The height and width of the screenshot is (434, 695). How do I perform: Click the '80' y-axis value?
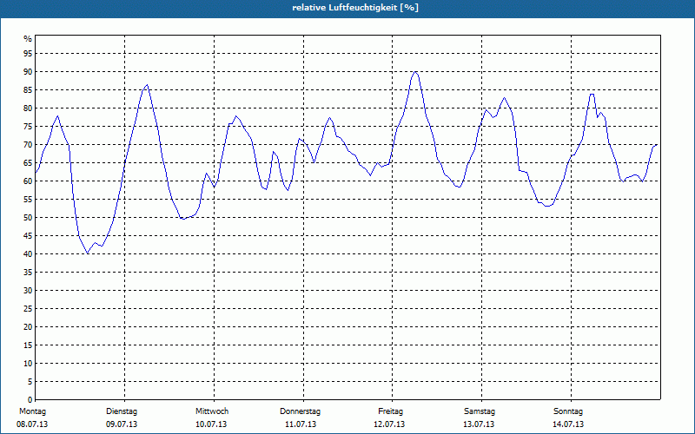point(28,108)
